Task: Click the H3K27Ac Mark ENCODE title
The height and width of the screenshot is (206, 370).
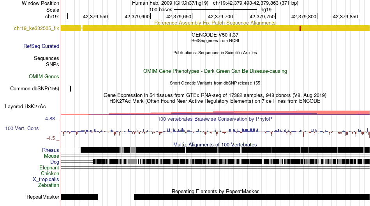Action: [x=215, y=101]
